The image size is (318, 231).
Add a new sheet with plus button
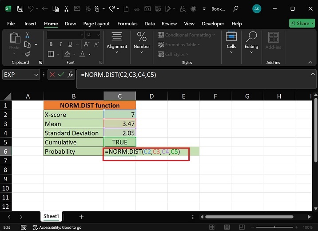coord(81,217)
